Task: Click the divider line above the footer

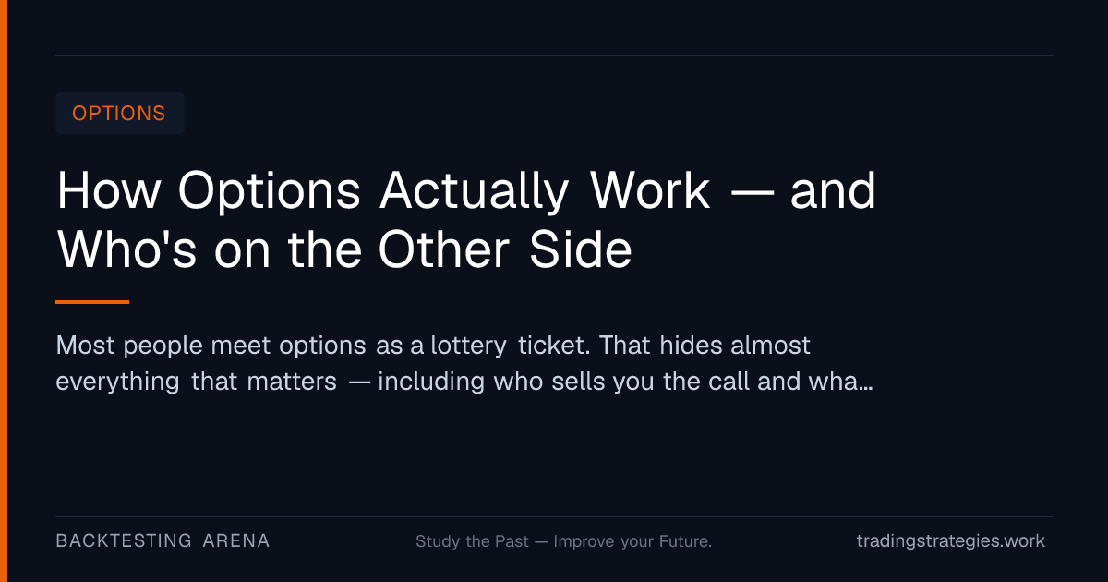Action: pos(554,516)
